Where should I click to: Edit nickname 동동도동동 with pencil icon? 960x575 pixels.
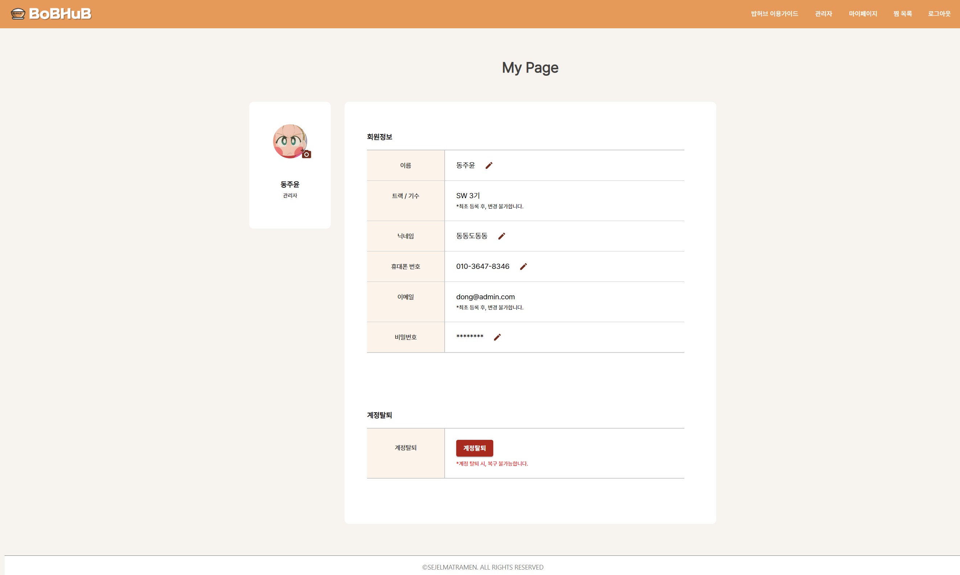click(x=502, y=236)
